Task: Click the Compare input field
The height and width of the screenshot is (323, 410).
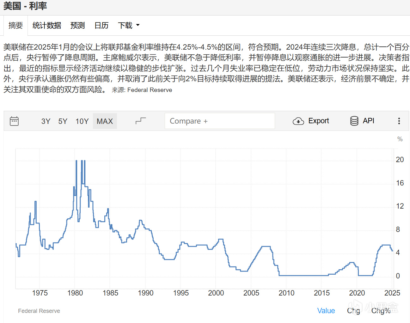Action: (x=220, y=121)
